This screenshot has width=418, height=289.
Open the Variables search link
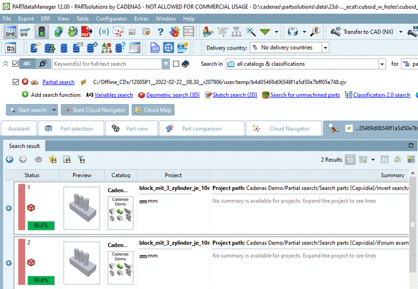coord(114,95)
